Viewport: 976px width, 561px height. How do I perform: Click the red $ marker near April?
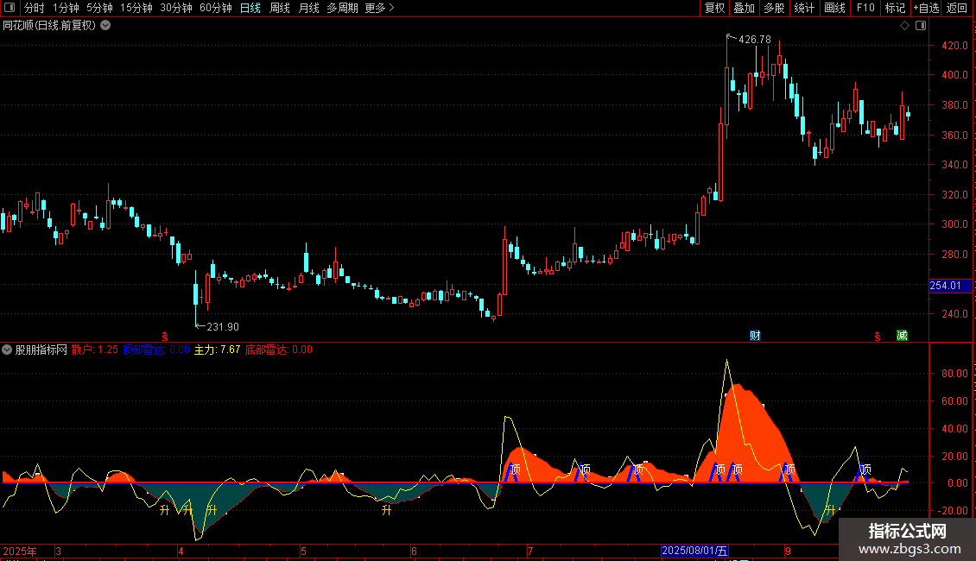(165, 337)
